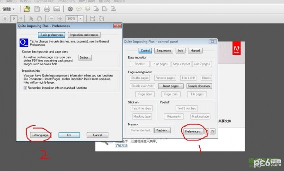
Task: Open the Sequences tab
Action: click(x=164, y=51)
